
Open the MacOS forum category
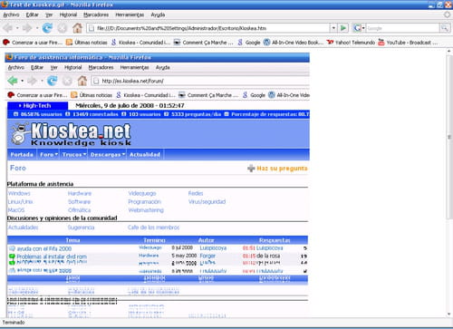pyautogui.click(x=16, y=210)
